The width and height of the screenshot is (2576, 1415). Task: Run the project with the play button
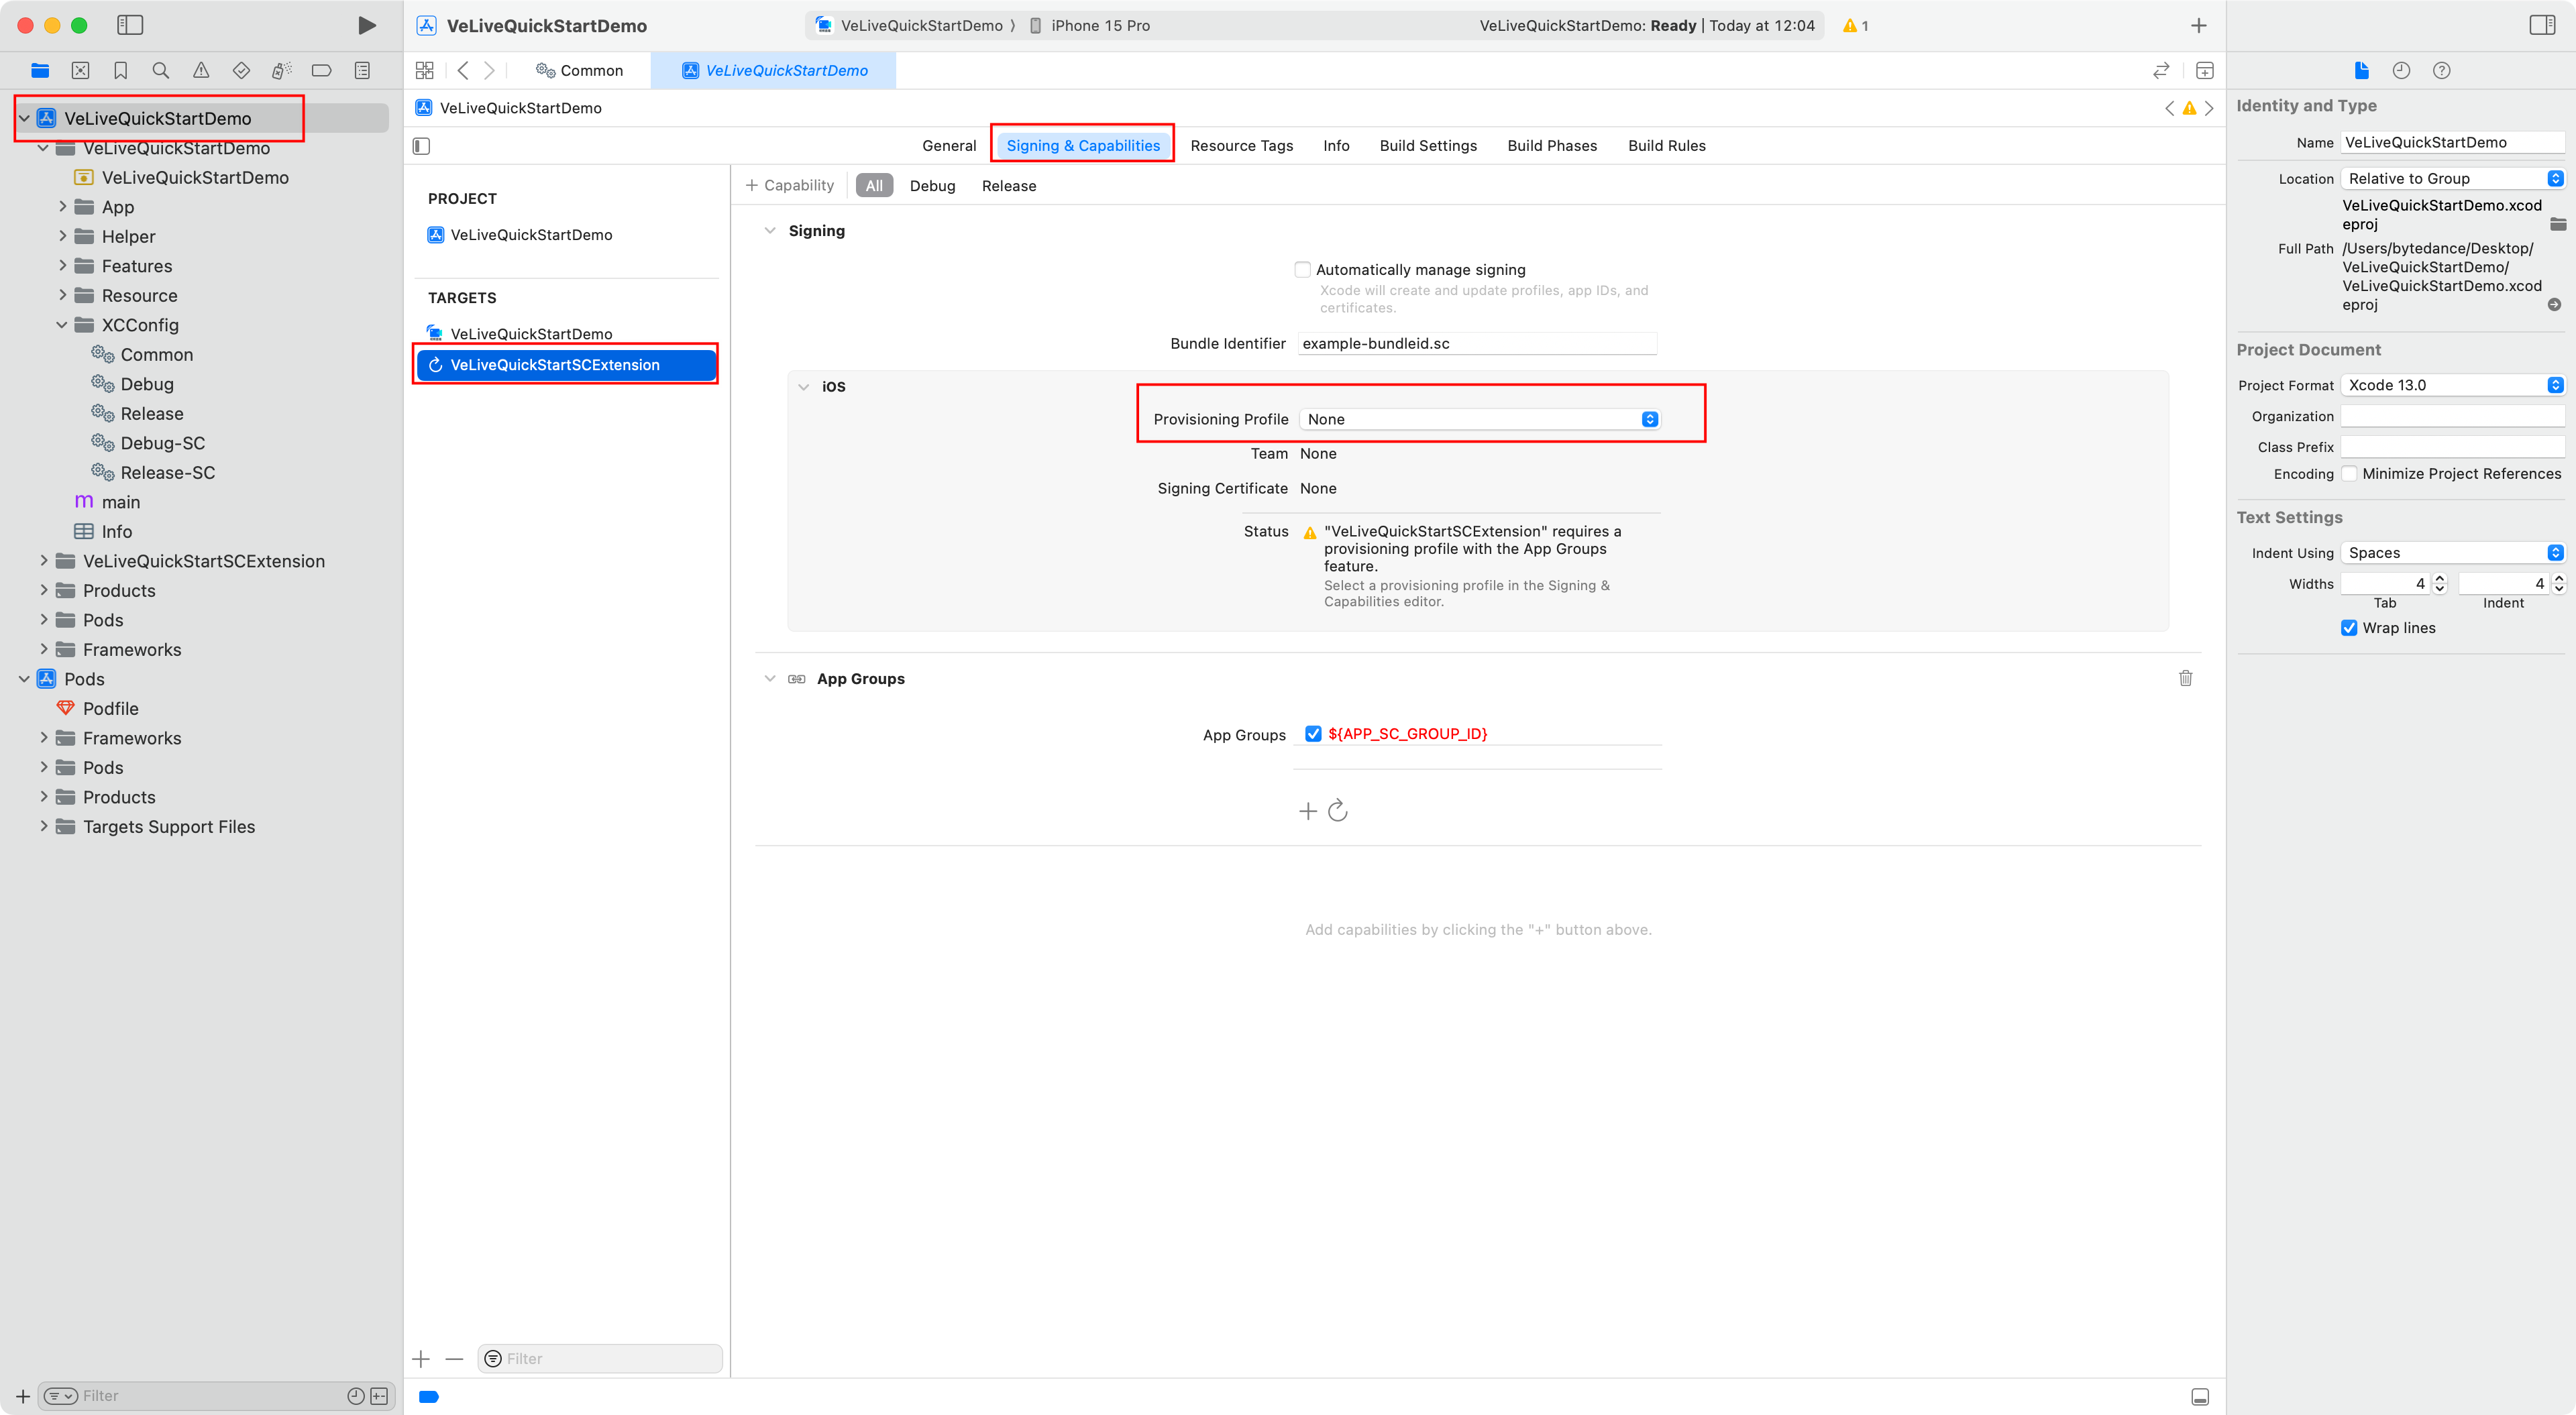pos(366,25)
